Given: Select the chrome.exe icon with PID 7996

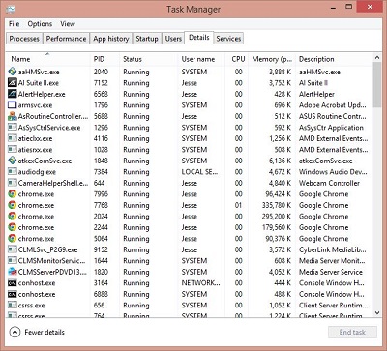Looking at the screenshot, I should coord(13,194).
